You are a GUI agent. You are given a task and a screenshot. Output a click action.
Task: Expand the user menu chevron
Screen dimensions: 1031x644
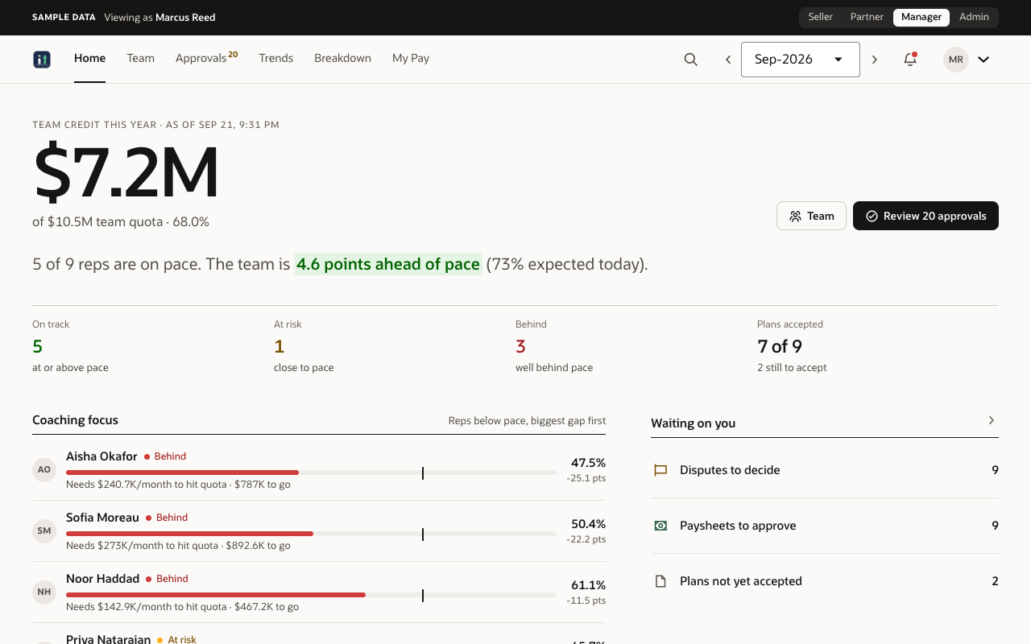click(983, 59)
